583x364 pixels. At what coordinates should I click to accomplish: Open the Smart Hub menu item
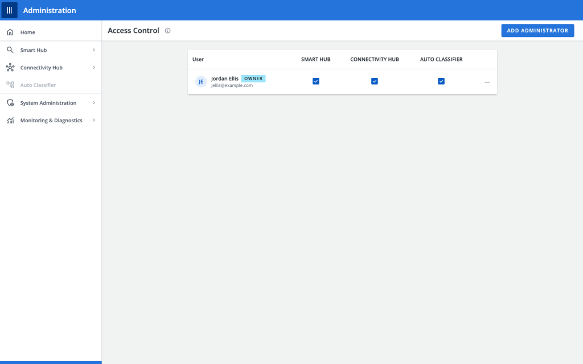[51, 50]
